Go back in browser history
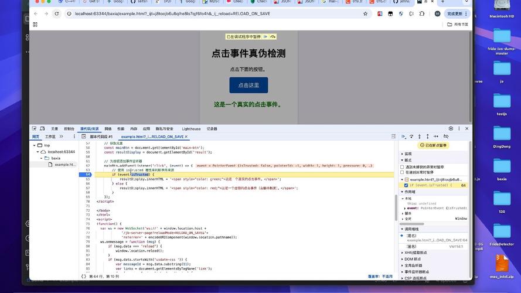The width and height of the screenshot is (521, 293). (x=36, y=13)
